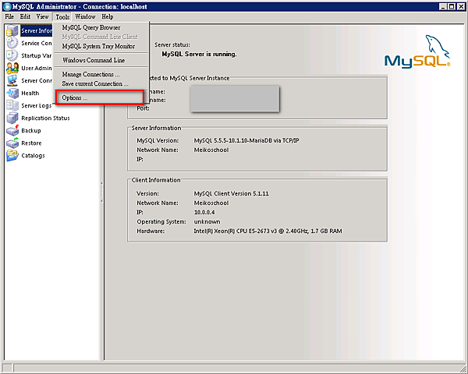468x374 pixels.
Task: Click the Health graph icon
Action: 12,93
